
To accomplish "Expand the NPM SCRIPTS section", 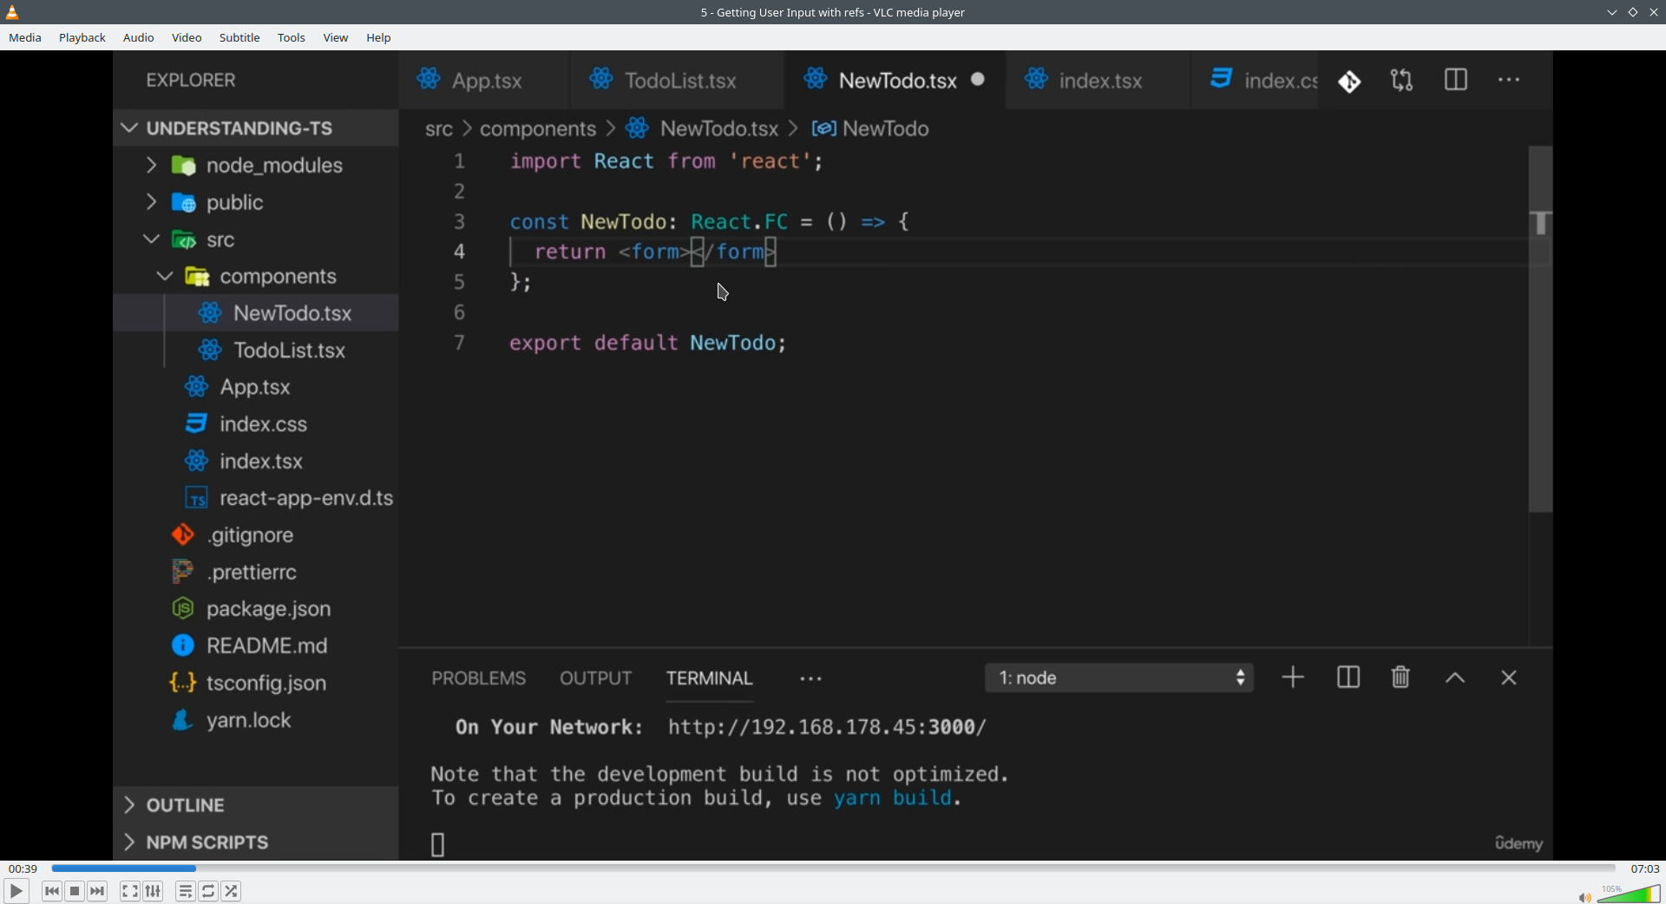I will coord(256,842).
